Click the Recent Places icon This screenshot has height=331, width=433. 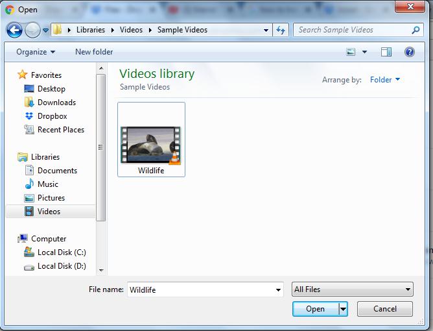[x=29, y=129]
